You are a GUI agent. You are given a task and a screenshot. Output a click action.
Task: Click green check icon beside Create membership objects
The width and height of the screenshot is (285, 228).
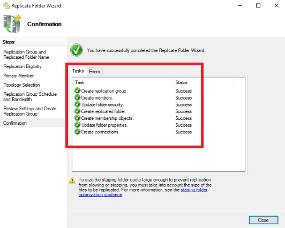pyautogui.click(x=77, y=118)
